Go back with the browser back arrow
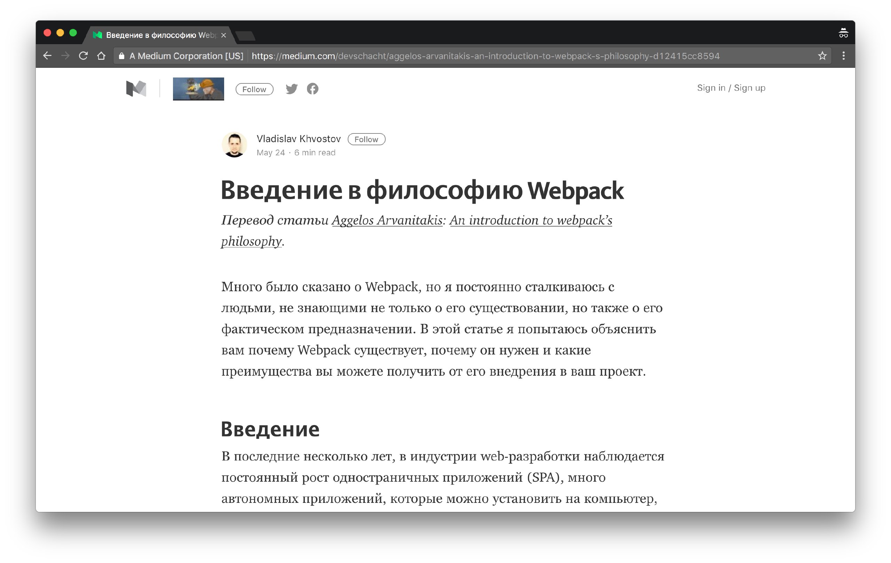The width and height of the screenshot is (891, 563). 47,56
